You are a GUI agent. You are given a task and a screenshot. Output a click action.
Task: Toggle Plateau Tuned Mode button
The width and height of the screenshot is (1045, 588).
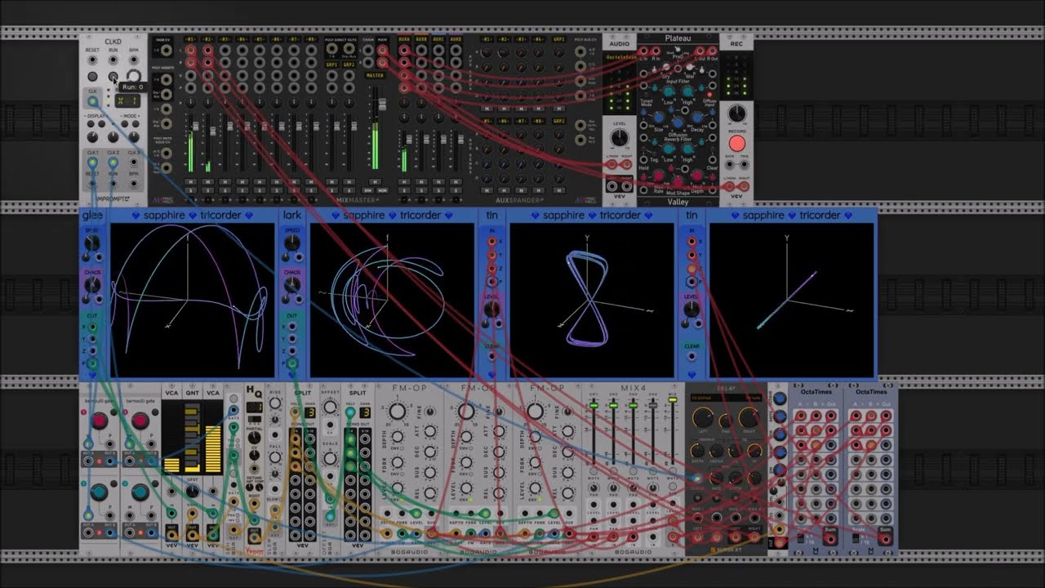click(x=646, y=94)
